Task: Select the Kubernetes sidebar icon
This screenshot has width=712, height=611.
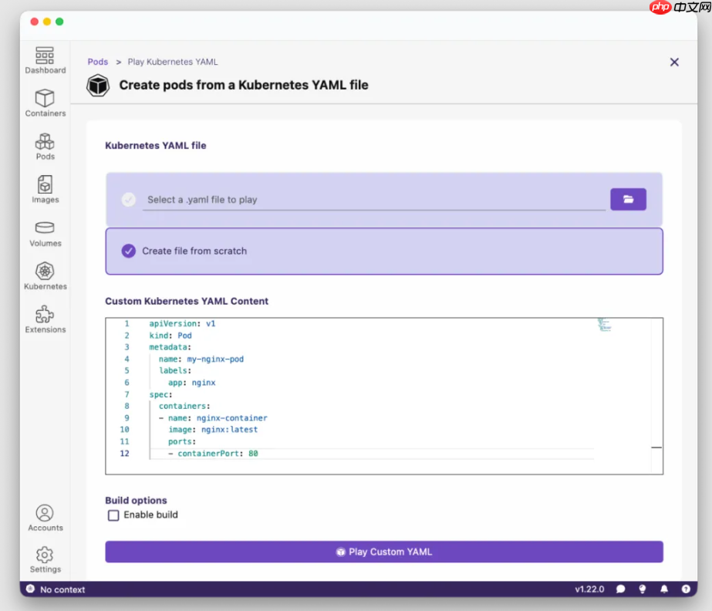Action: (x=45, y=275)
